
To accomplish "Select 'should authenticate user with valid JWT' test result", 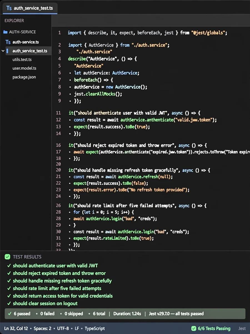I will (x=55, y=266).
